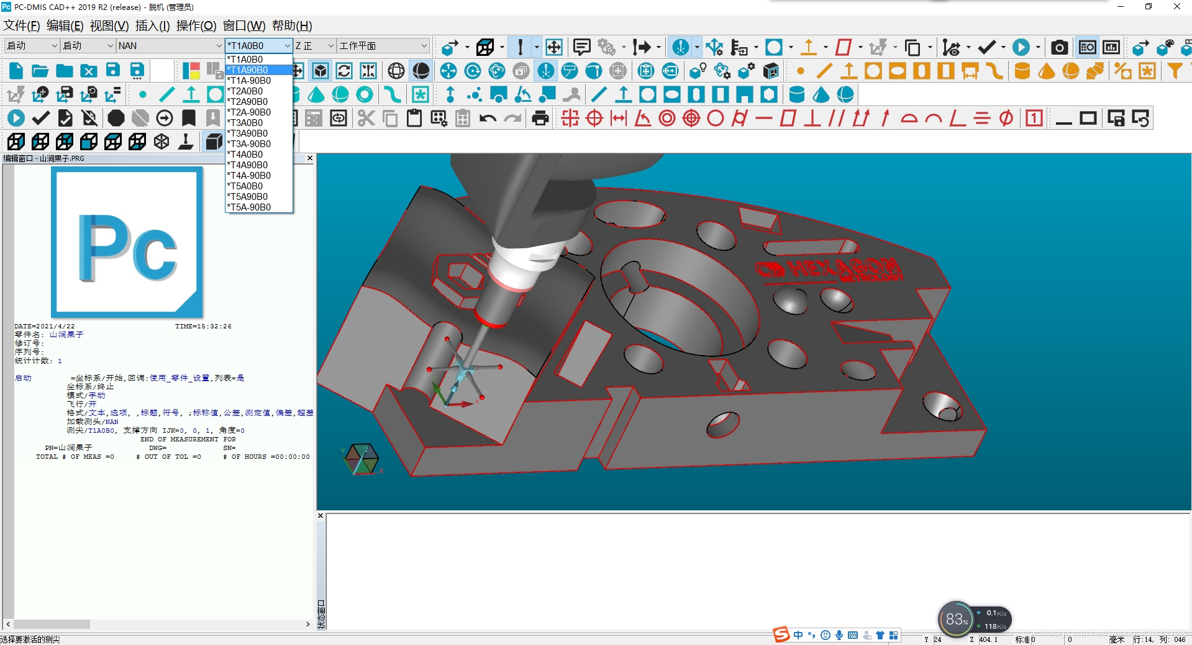Close the status window panel
The height and width of the screenshot is (645, 1192).
(x=321, y=516)
